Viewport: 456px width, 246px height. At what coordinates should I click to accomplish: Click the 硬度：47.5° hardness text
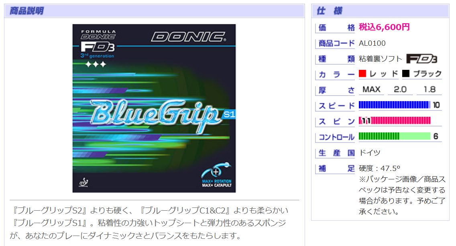tap(379, 169)
